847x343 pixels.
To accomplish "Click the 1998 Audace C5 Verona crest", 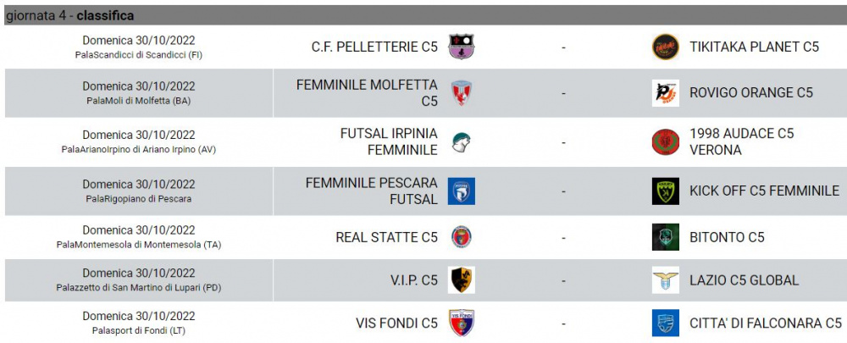I will coord(666,142).
